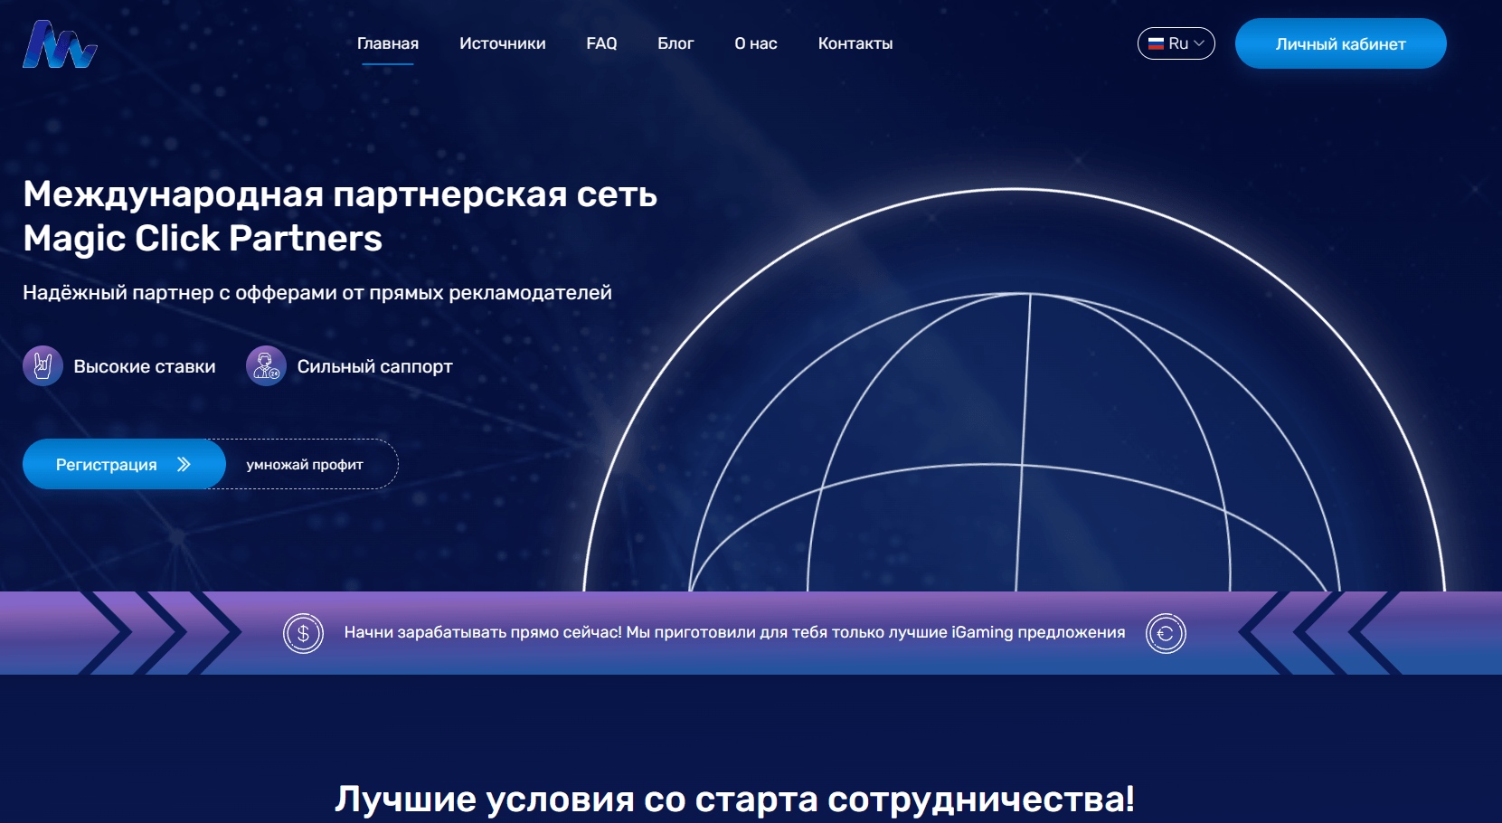The width and height of the screenshot is (1502, 823).
Task: Click the Высокие ставки text
Action: pos(145,366)
